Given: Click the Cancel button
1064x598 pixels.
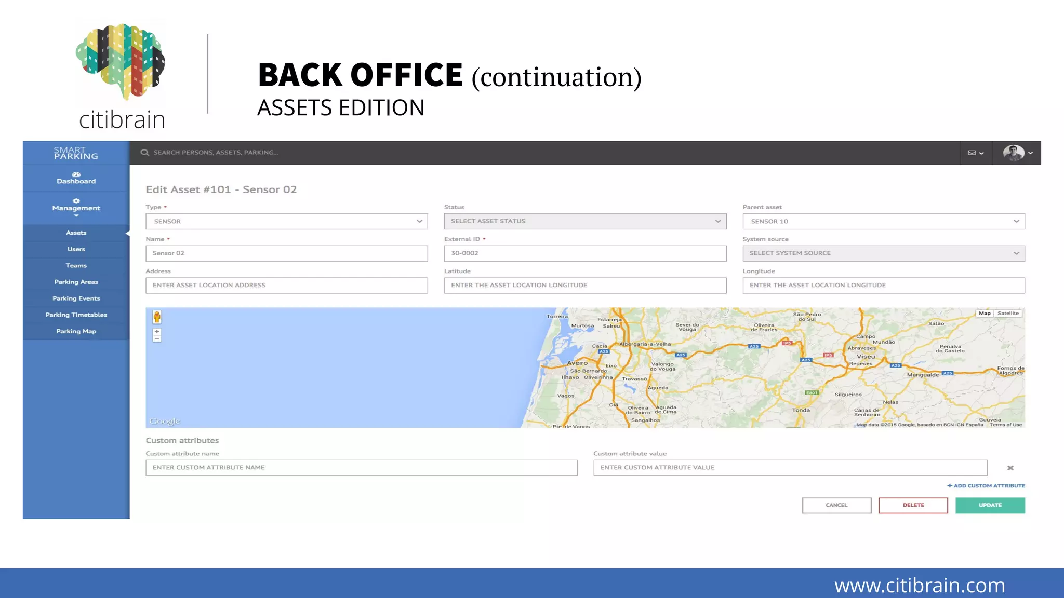Looking at the screenshot, I should (x=836, y=505).
